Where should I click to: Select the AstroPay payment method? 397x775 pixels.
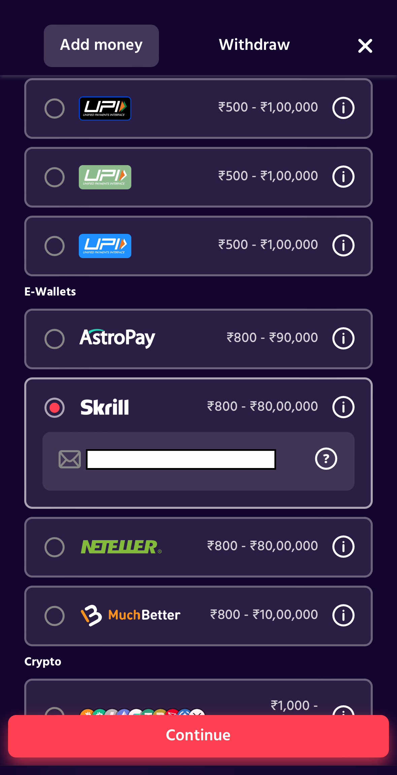point(55,338)
